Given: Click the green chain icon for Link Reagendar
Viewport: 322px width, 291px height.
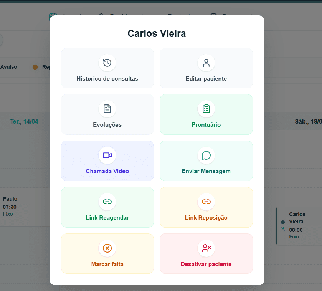Looking at the screenshot, I should 107,202.
